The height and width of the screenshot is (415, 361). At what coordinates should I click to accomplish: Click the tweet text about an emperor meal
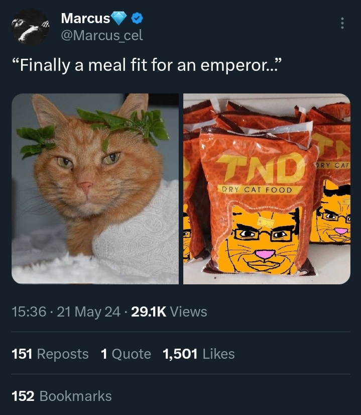tap(146, 65)
